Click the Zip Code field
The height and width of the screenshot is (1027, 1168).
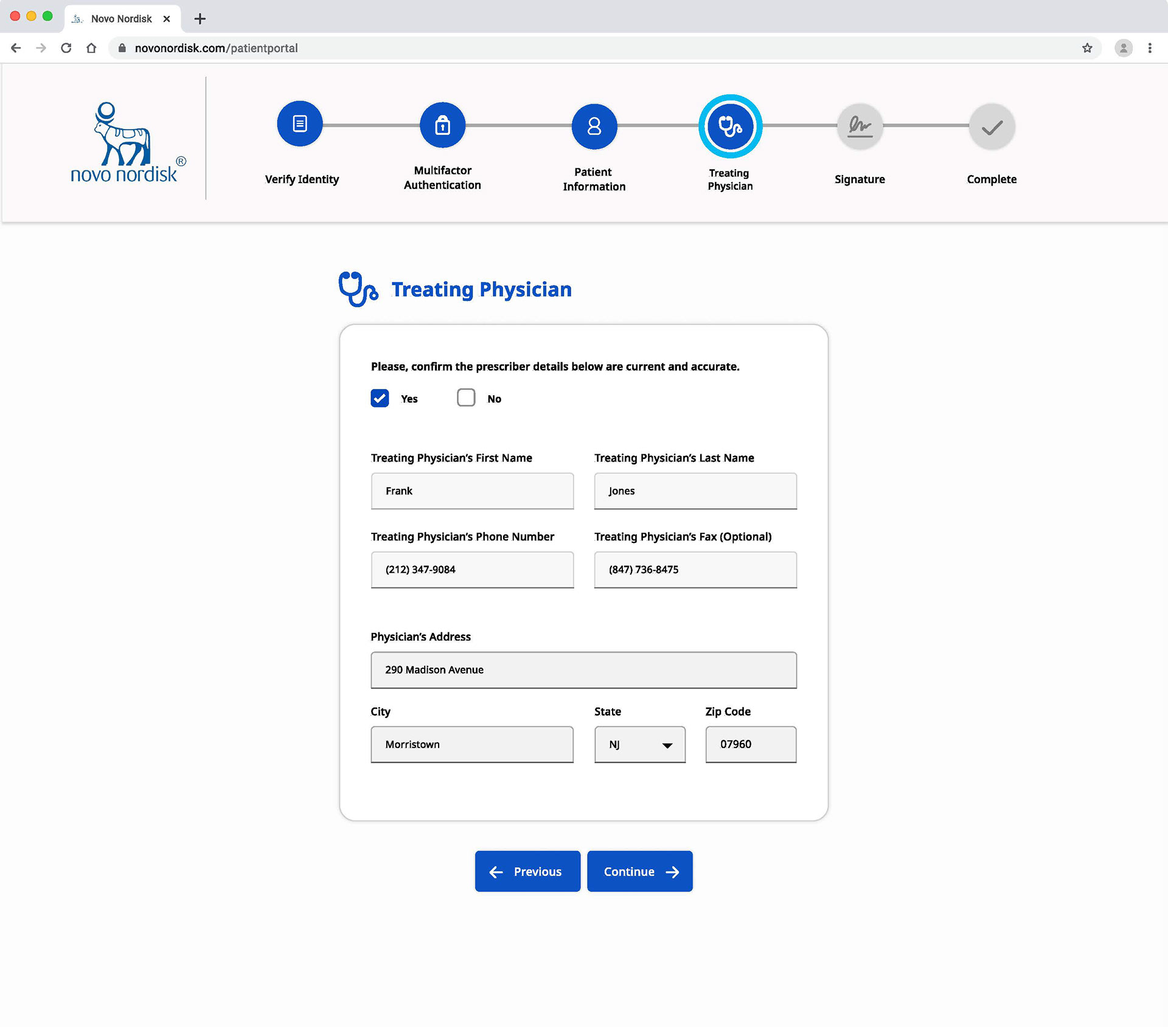pos(751,744)
